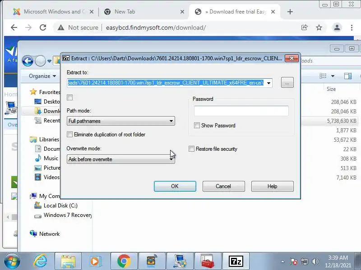
Task: Open the Extract to path history dropdown
Action: (x=268, y=83)
